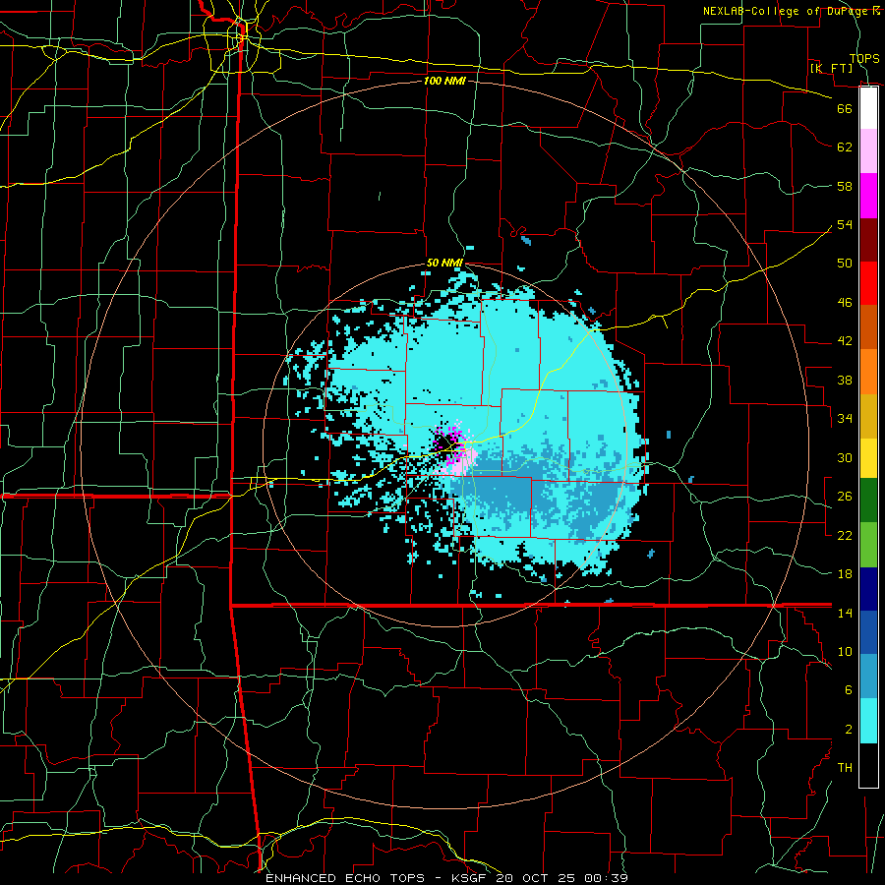Click the legend value "58"
This screenshot has height=885, width=885.
pyautogui.click(x=845, y=186)
